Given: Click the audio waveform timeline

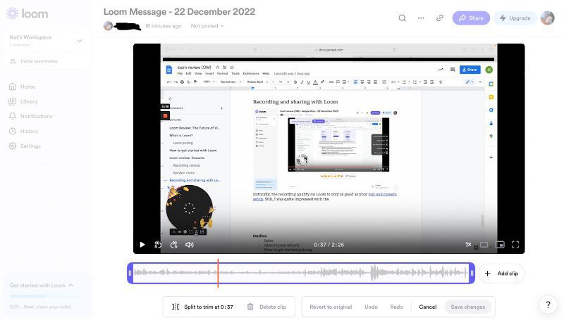Looking at the screenshot, I should 301,273.
